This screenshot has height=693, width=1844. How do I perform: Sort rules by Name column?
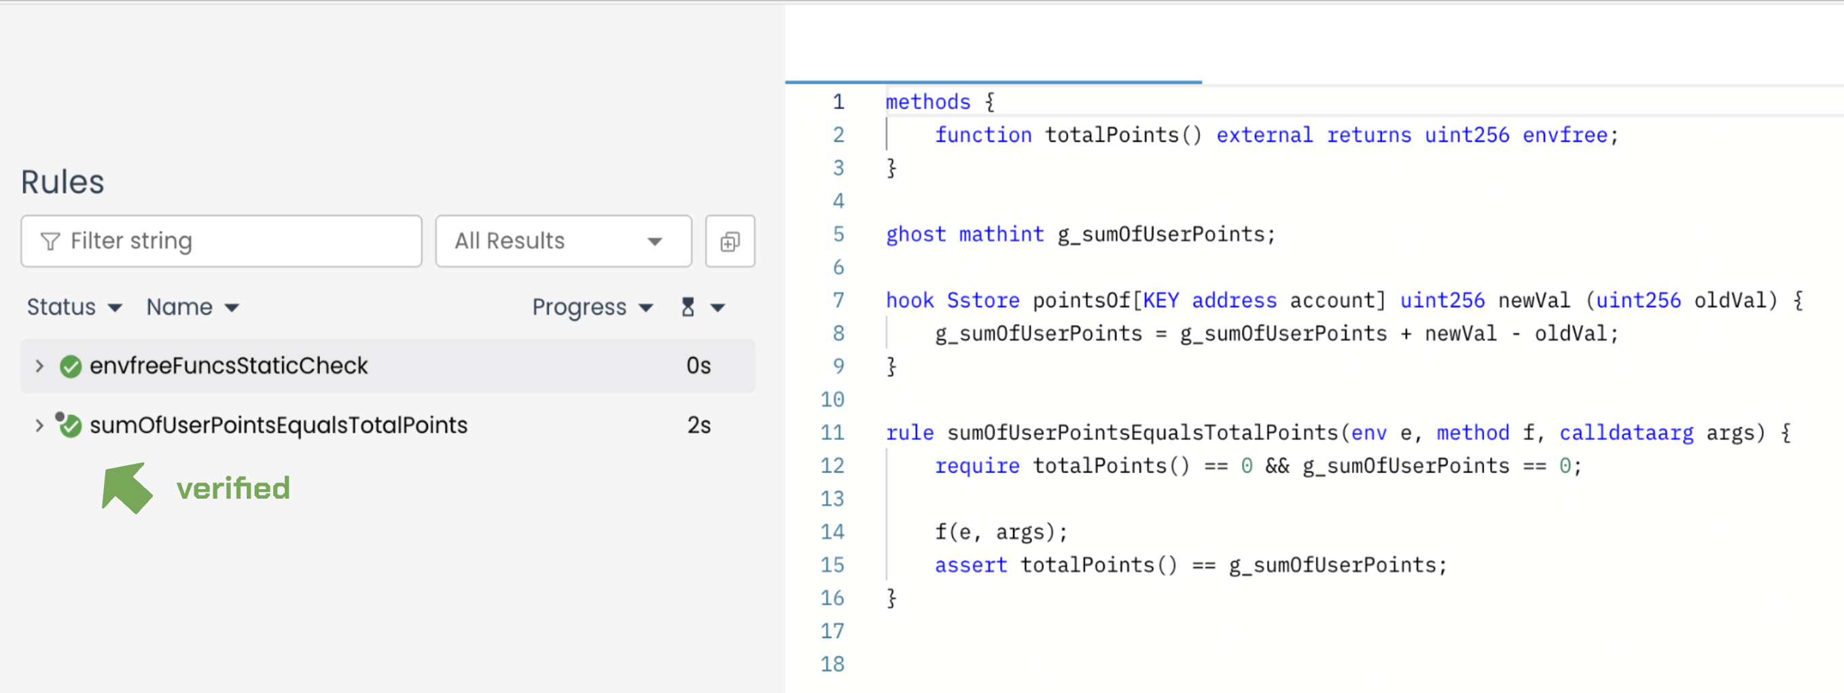coord(192,307)
